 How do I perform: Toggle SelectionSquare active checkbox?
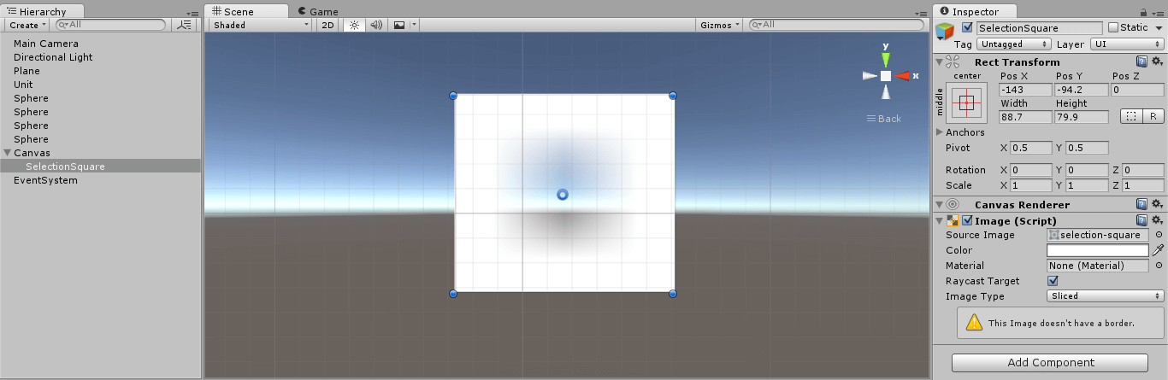point(967,27)
